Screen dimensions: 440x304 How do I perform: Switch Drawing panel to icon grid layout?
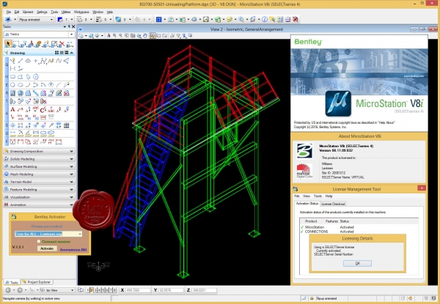pyautogui.click(x=57, y=53)
